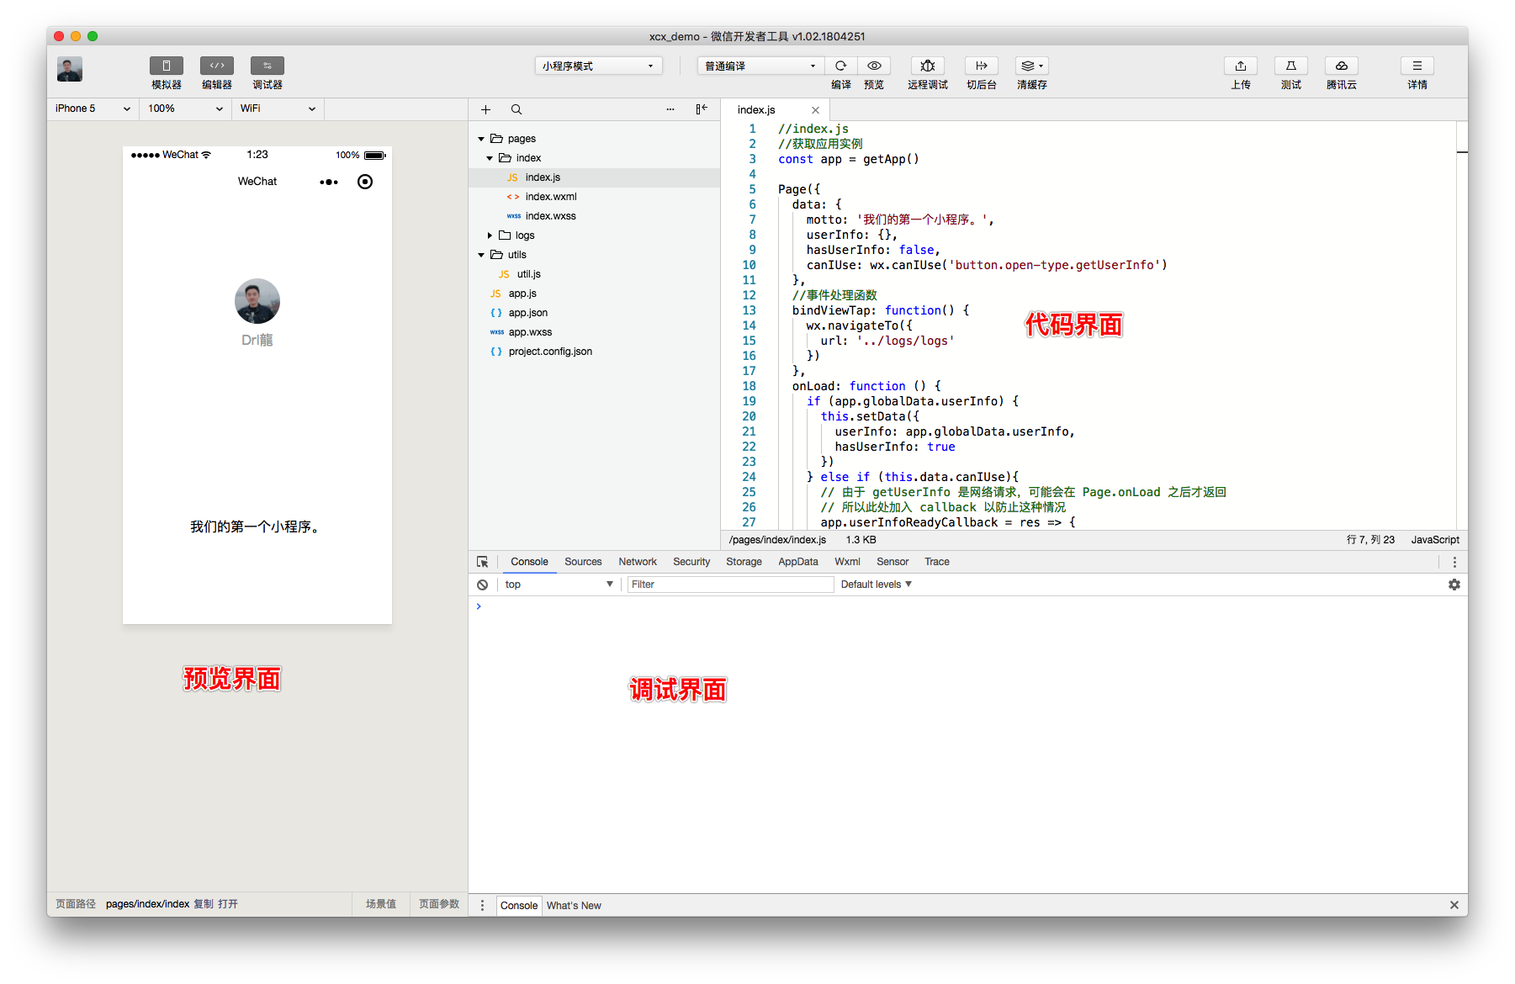Switch to the Trace tab
Screen dimensions: 1515x984
937,562
